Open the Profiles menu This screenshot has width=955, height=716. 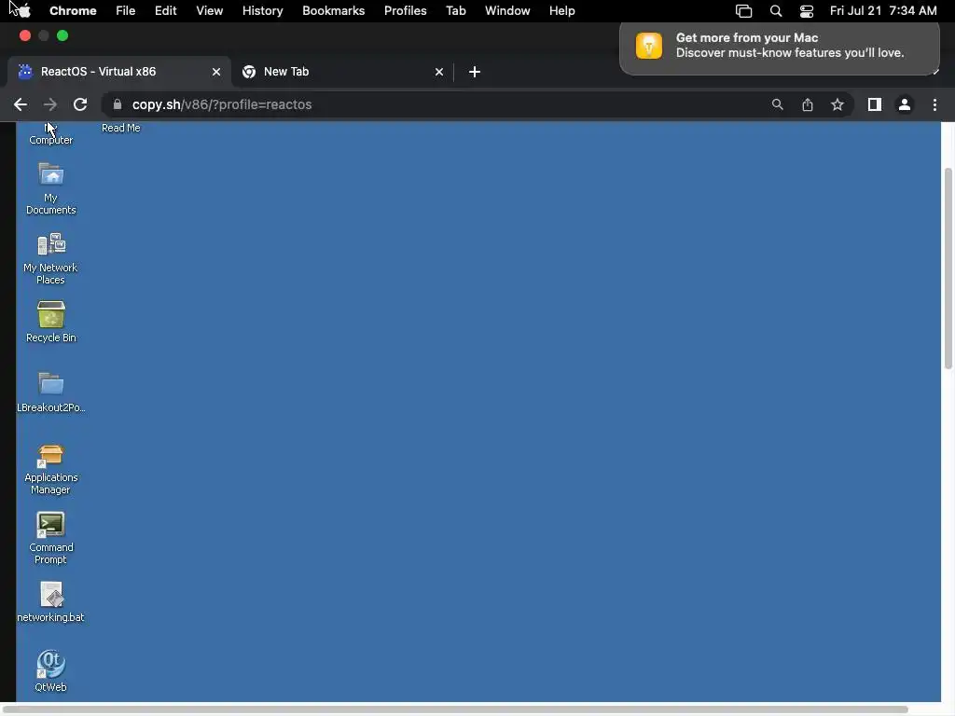406,11
